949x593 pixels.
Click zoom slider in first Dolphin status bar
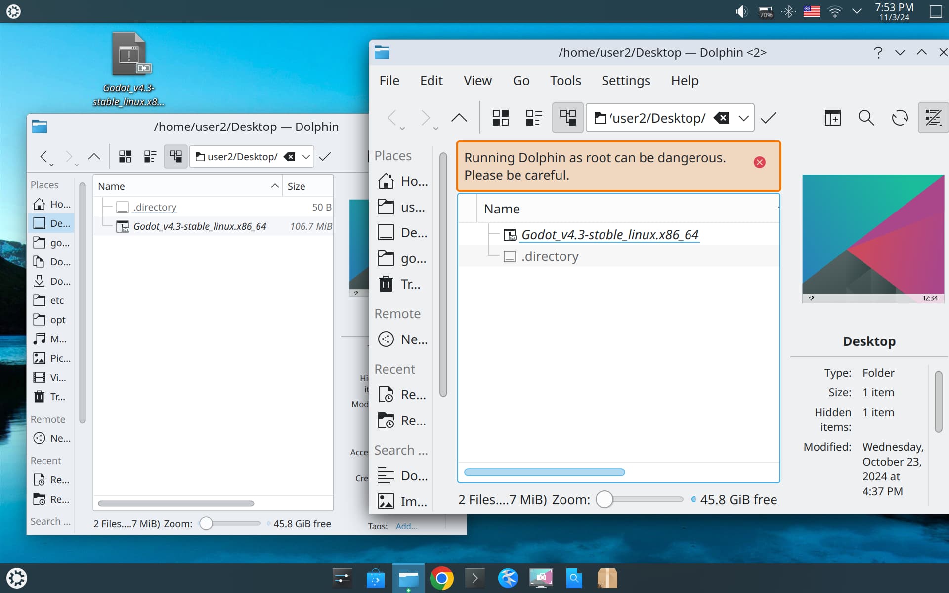click(x=230, y=523)
